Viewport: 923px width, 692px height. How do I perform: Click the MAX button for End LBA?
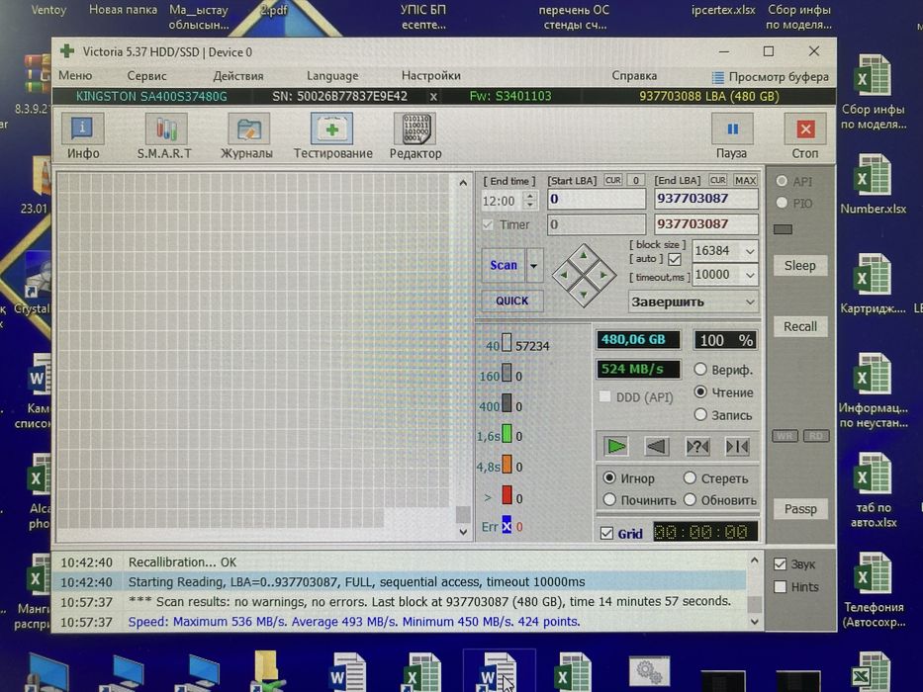coord(745,180)
